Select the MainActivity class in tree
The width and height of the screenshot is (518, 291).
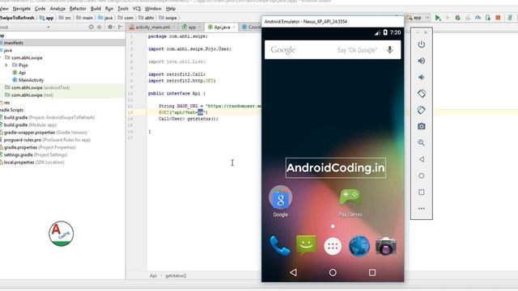coord(31,80)
